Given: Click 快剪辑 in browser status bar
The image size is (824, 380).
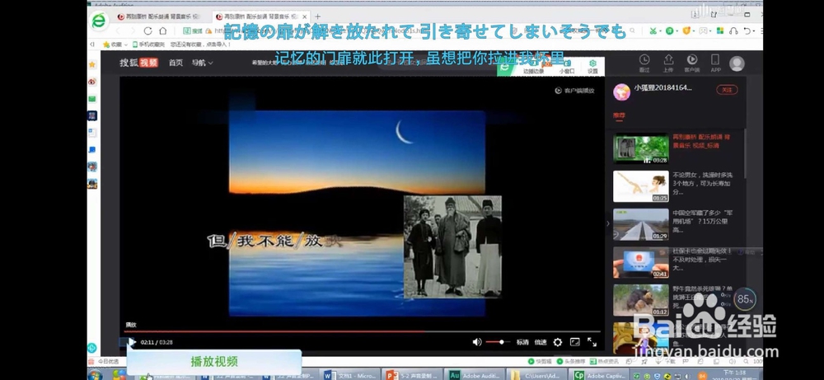Looking at the screenshot, I should (539, 362).
